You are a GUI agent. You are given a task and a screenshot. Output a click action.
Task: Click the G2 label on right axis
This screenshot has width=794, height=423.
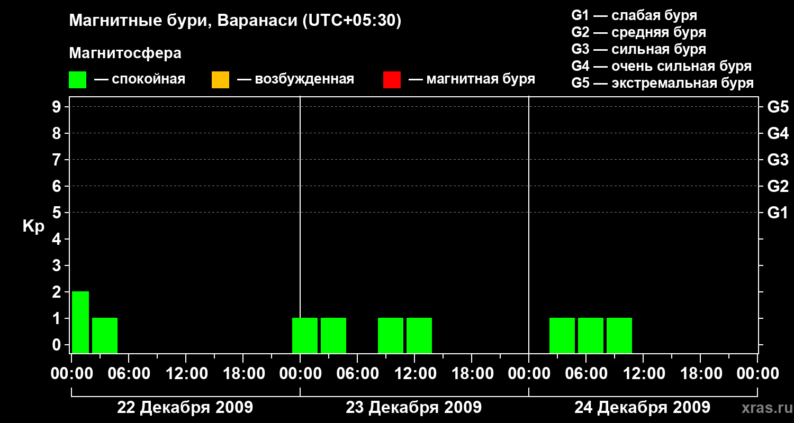click(x=778, y=186)
